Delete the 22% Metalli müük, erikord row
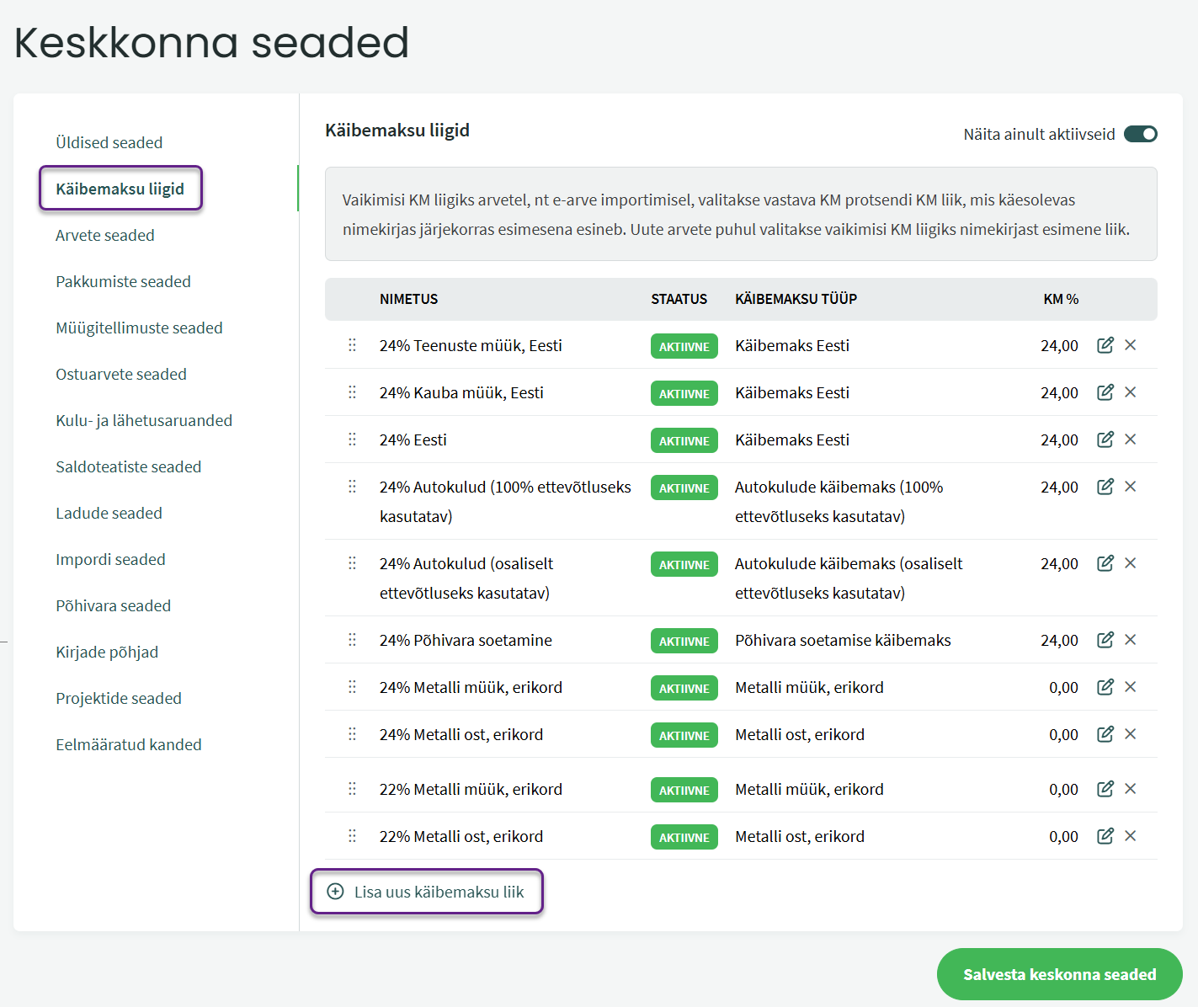This screenshot has height=1007, width=1198. [1130, 789]
